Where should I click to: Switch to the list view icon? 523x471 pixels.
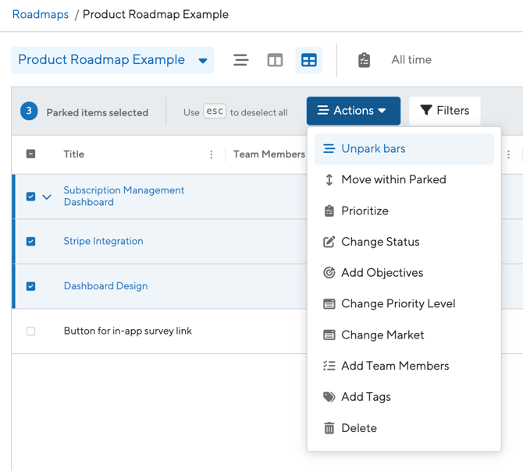click(x=240, y=60)
